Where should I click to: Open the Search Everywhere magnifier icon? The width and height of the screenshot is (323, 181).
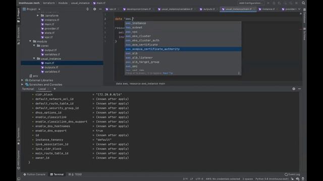tap(303, 3)
